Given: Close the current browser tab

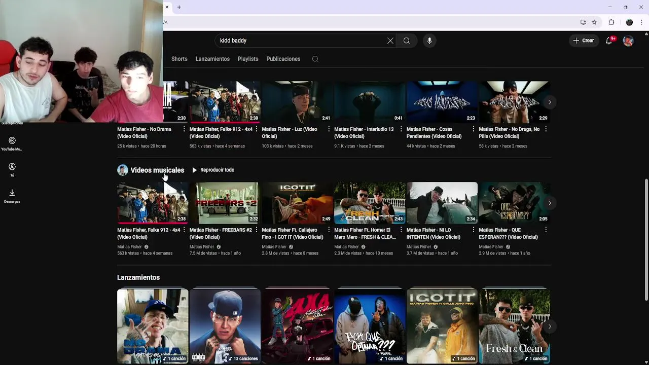Looking at the screenshot, I should point(166,7).
